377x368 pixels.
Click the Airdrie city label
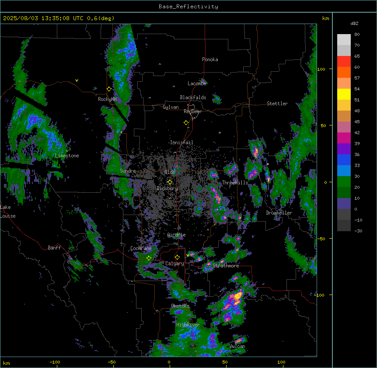coord(177,235)
